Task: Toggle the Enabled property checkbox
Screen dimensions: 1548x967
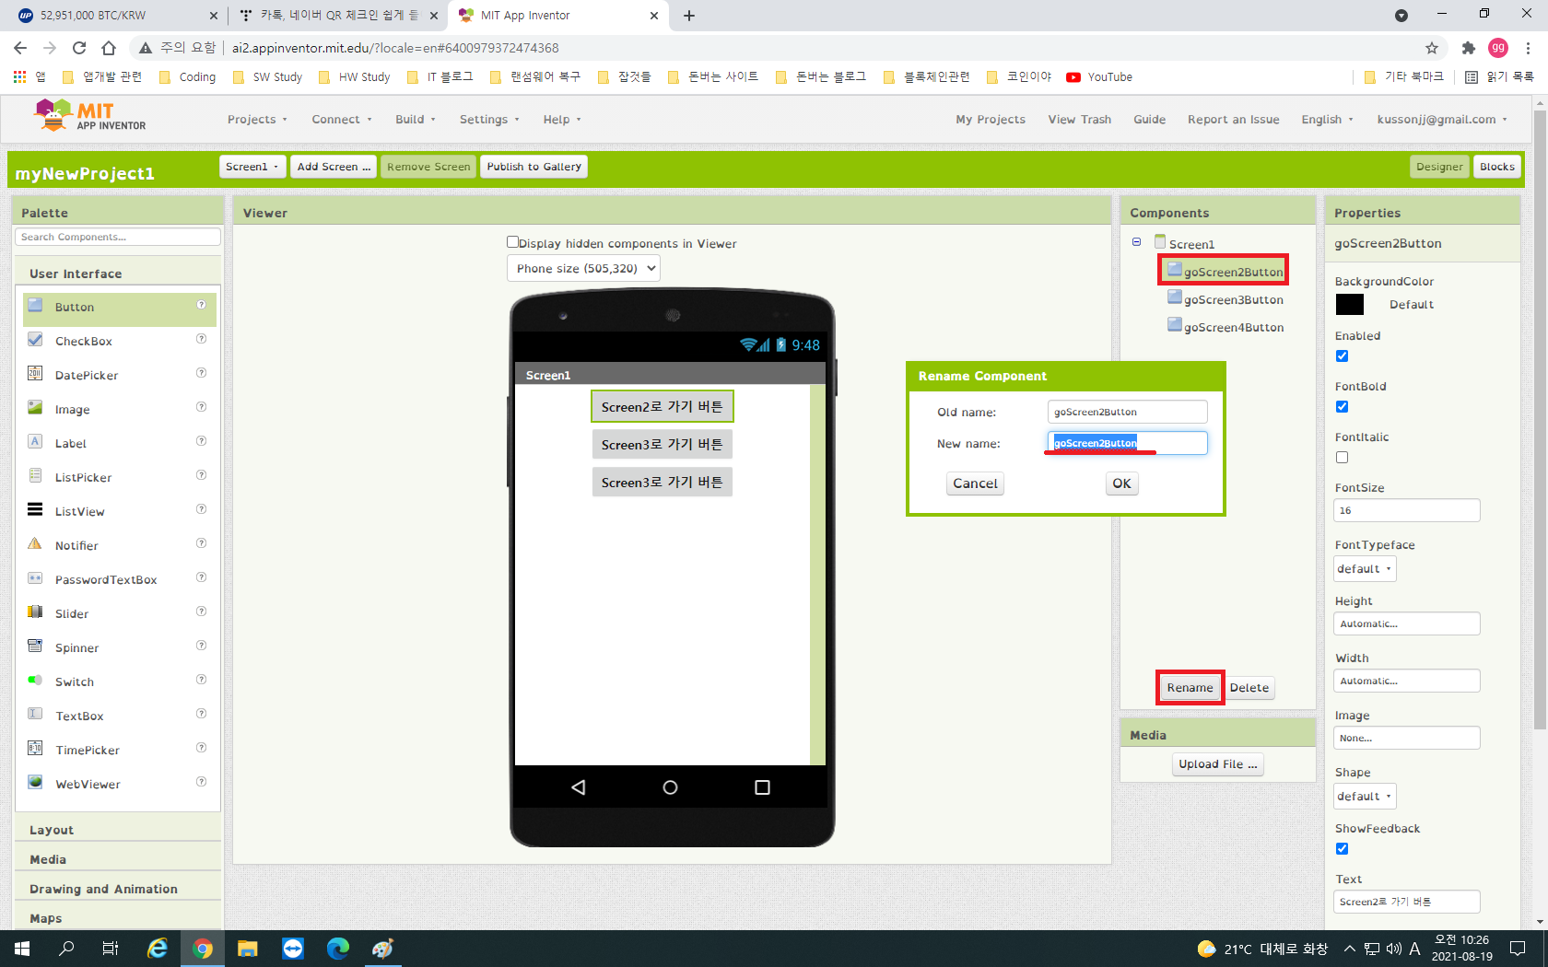Action: 1342,356
